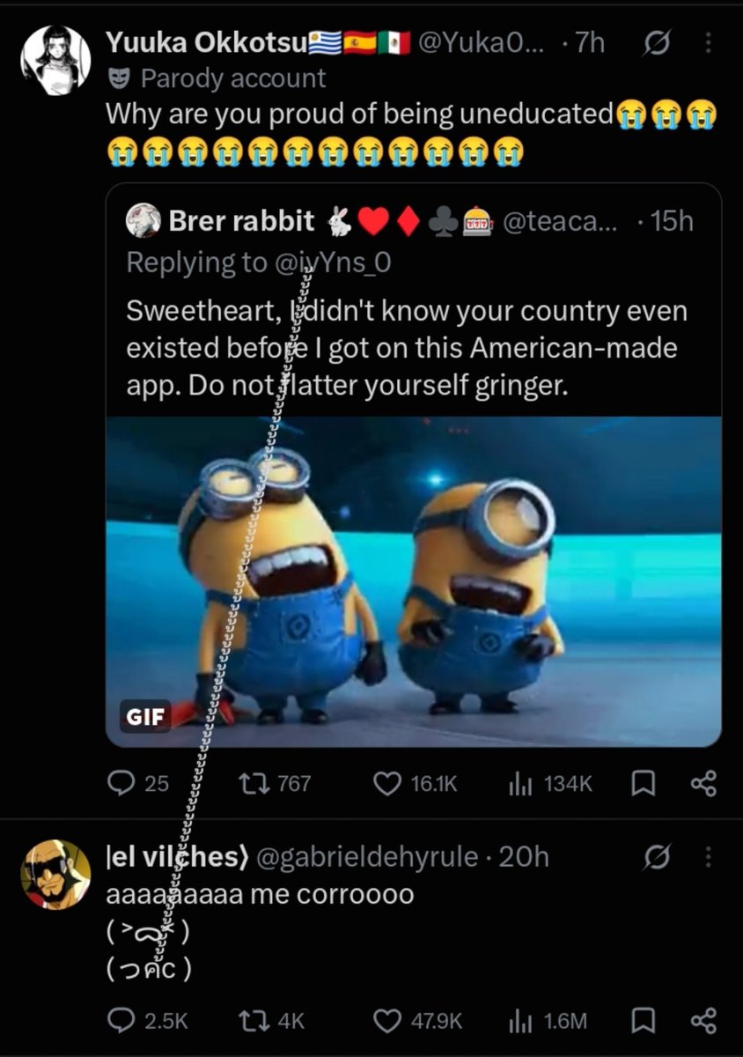Like el vilches tweet with 47.9K hearts
The width and height of the screenshot is (743, 1057).
click(x=387, y=1020)
